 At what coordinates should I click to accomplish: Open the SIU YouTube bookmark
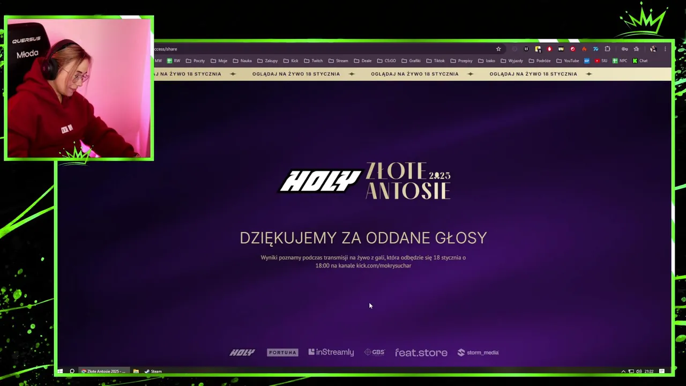pyautogui.click(x=601, y=61)
